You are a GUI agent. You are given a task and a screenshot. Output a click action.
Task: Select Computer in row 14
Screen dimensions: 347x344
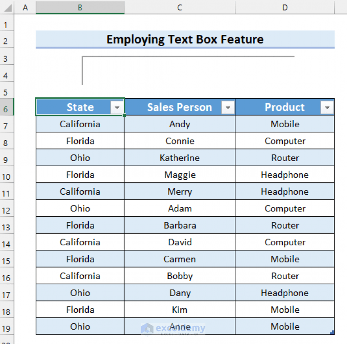pyautogui.click(x=285, y=242)
